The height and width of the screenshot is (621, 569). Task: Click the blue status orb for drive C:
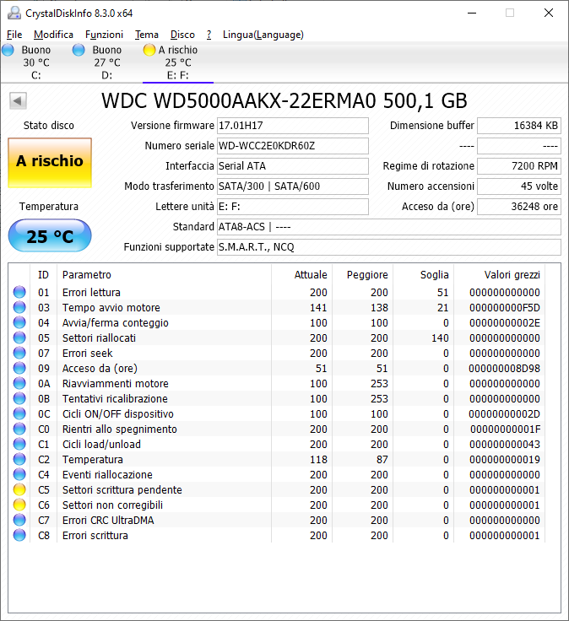[8, 50]
